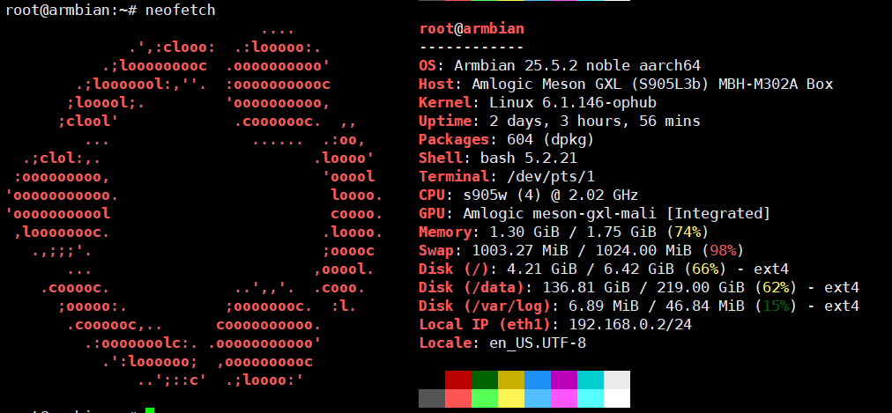Click the red root@armbian header in output

point(472,28)
